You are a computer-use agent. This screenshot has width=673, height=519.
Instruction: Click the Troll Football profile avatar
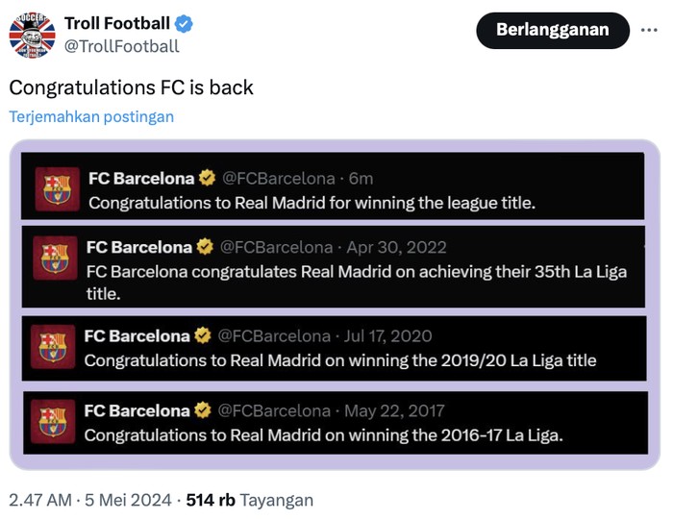point(32,35)
